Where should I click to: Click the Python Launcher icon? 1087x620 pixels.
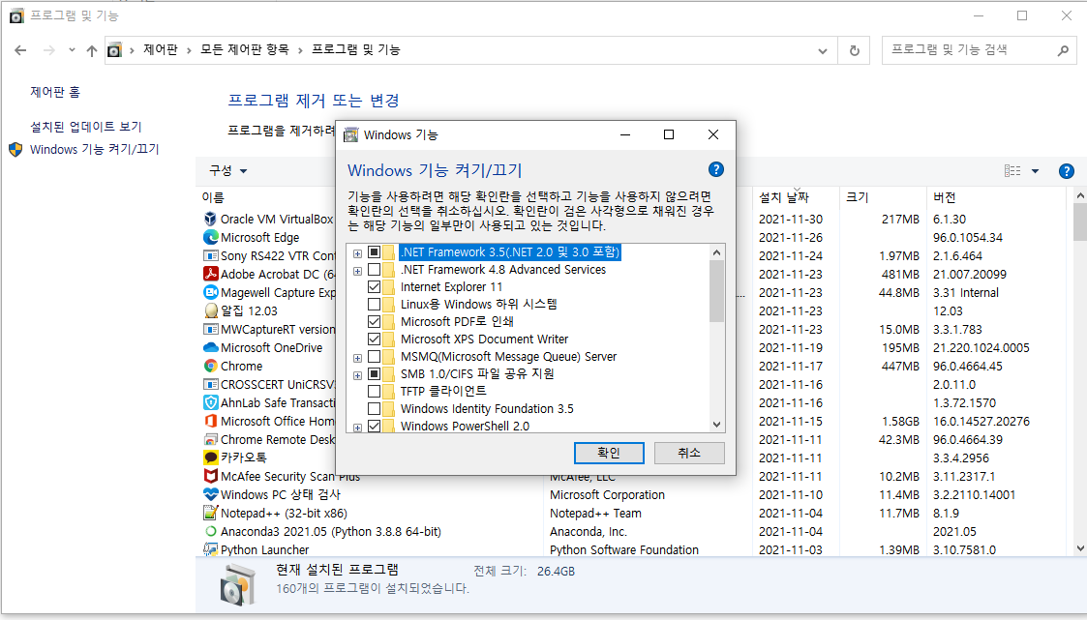(x=210, y=549)
